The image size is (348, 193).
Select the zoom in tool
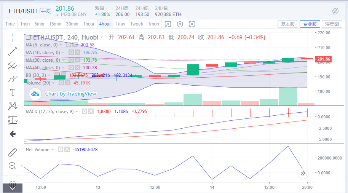coord(13,166)
